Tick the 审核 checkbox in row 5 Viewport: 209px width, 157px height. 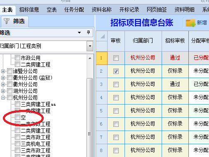[116, 111]
